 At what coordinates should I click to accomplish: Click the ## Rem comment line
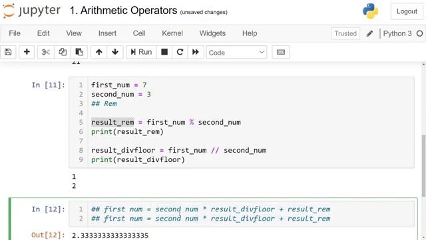pos(104,104)
